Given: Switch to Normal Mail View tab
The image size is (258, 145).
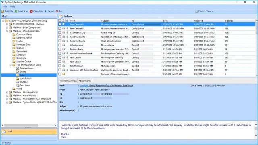Looking at the screenshot, I should pos(68,81).
